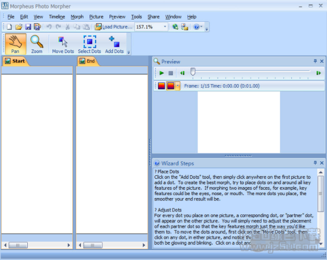Play the morph preview
This screenshot has height=260, width=327.
click(162, 73)
